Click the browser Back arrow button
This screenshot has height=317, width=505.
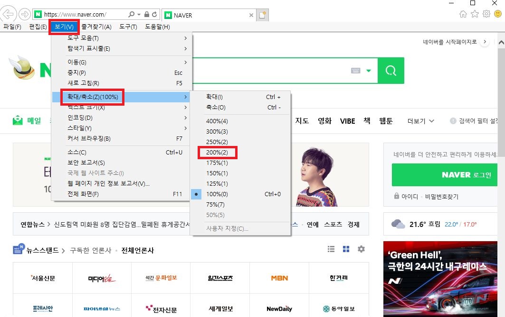point(9,14)
